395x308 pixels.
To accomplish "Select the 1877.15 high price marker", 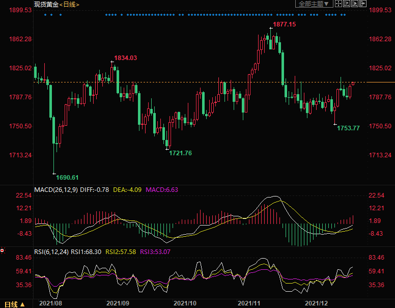I will click(284, 24).
